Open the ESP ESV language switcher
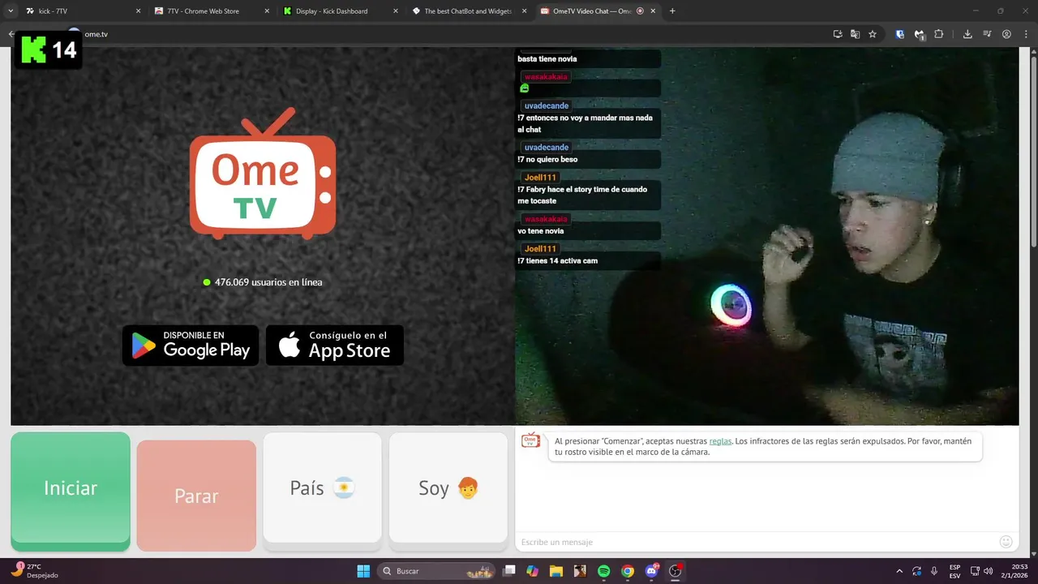Image resolution: width=1038 pixels, height=584 pixels. [x=955, y=571]
